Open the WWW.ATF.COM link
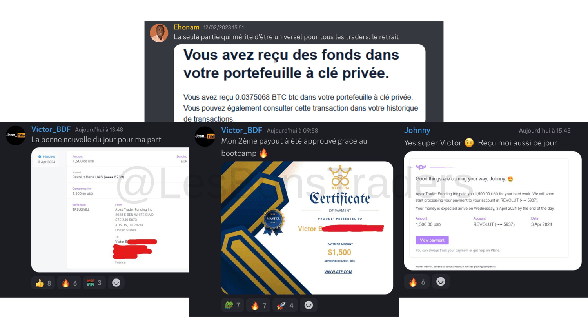The image size is (588, 331). pyautogui.click(x=338, y=271)
